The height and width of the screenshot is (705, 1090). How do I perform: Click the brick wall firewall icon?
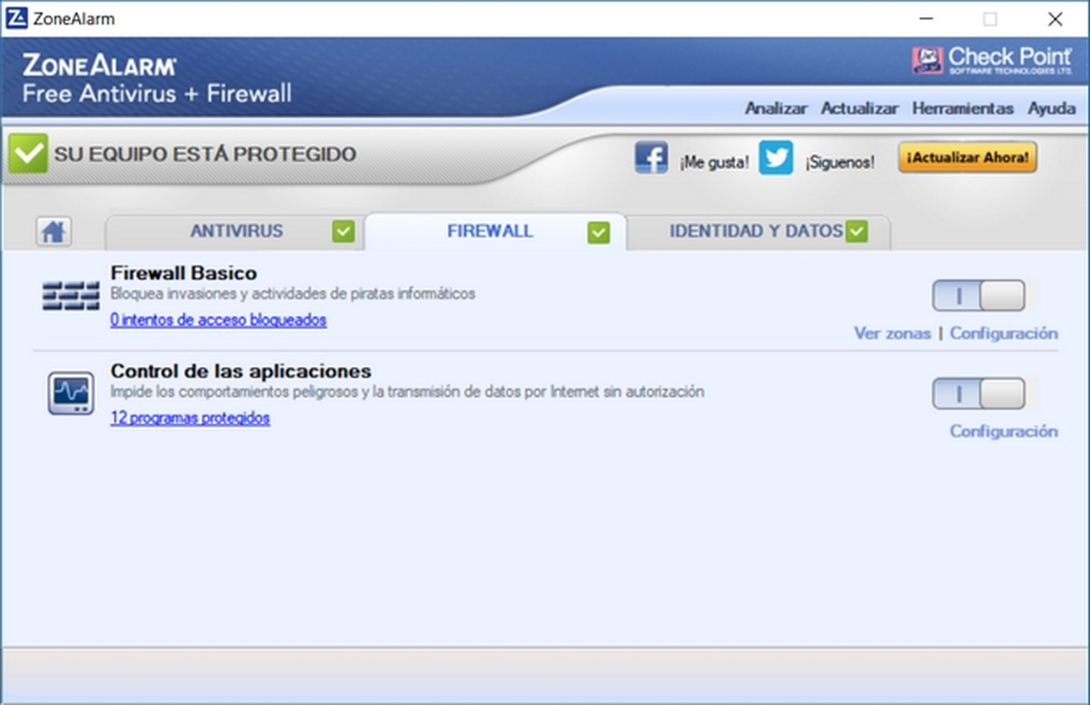coord(71,296)
